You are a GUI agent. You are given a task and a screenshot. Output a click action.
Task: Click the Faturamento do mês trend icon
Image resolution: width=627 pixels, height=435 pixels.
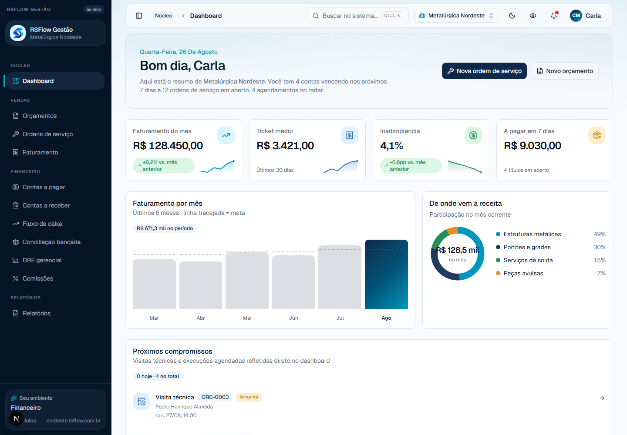(226, 135)
